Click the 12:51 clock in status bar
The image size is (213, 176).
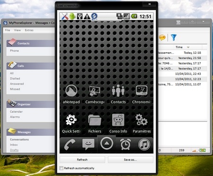pyautogui.click(x=145, y=17)
